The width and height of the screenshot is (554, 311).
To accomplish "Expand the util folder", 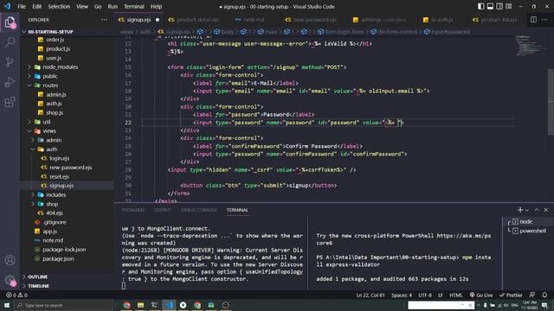I will (x=47, y=122).
